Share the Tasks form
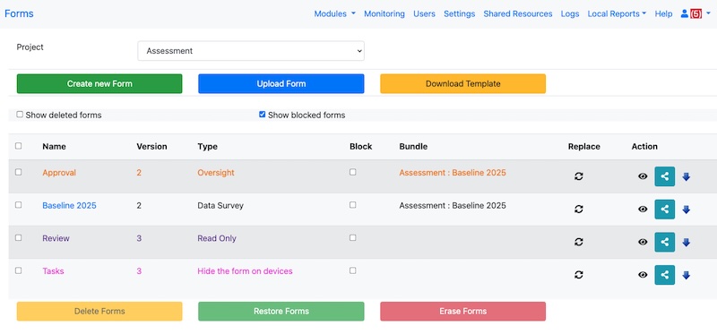 [664, 275]
